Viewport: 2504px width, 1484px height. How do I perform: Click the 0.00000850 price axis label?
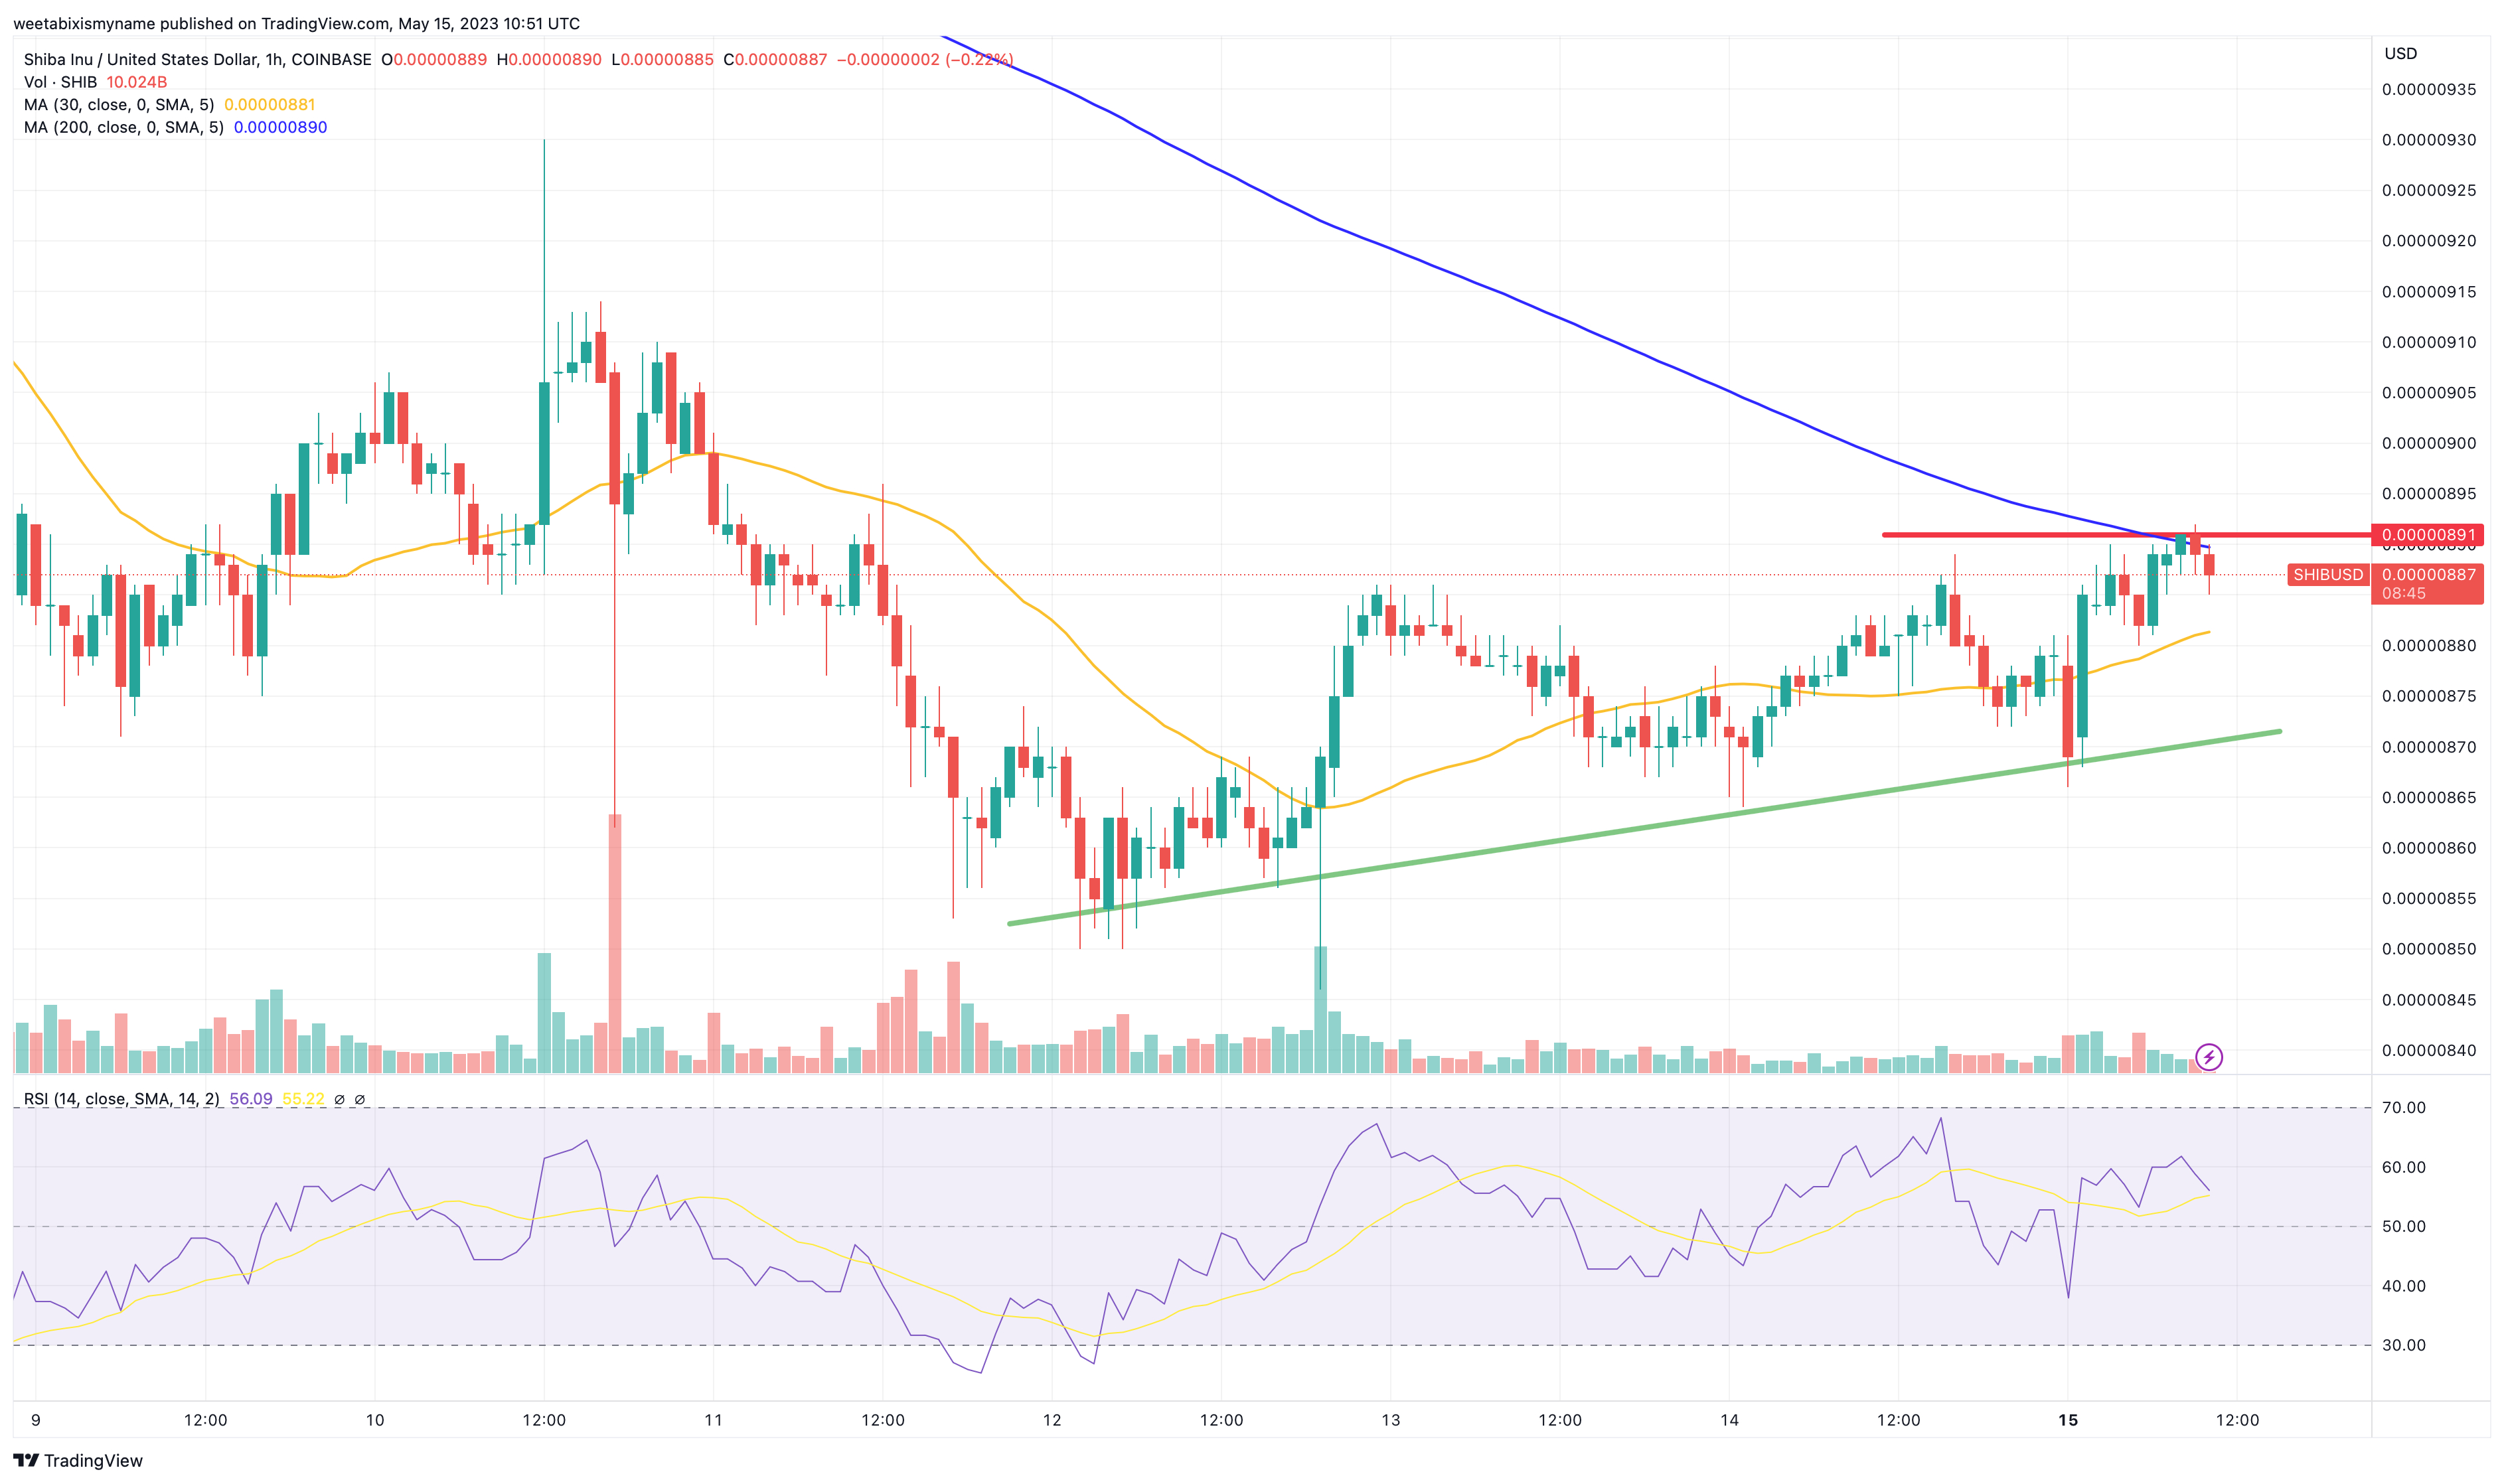tap(2429, 948)
